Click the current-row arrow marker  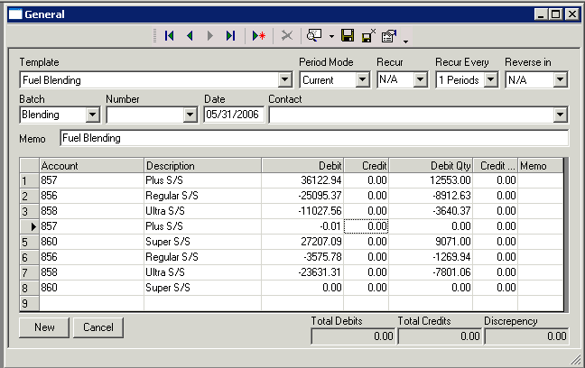33,226
